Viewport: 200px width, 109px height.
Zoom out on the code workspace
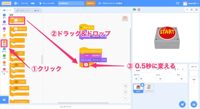126,92
